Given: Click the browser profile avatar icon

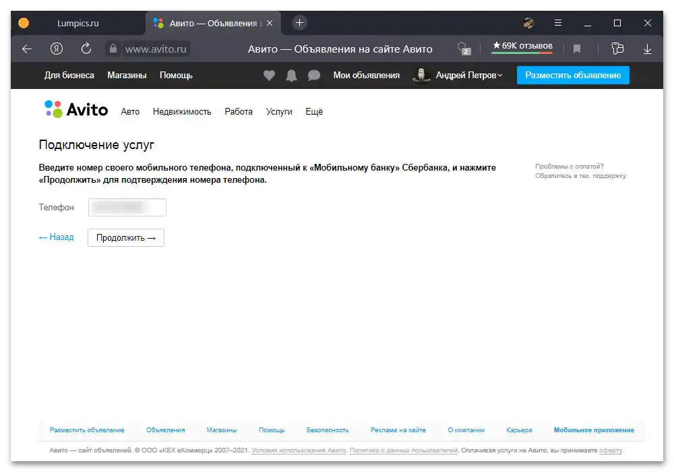Looking at the screenshot, I should 528,23.
